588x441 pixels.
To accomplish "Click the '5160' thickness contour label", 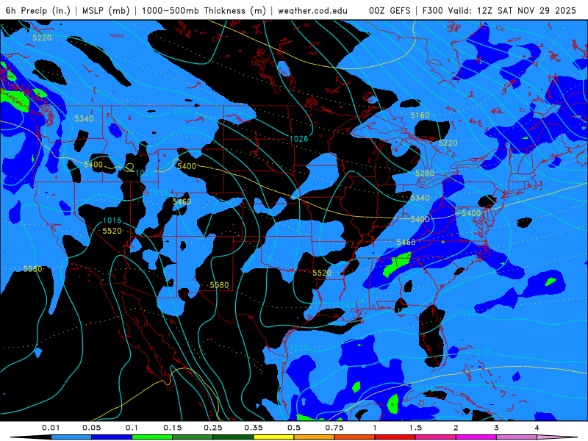I will tap(420, 115).
